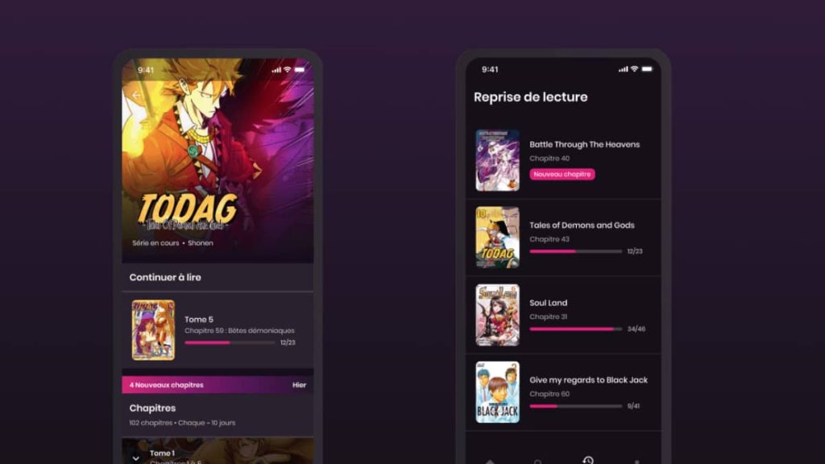825x464 pixels.
Task: Select the Battle Through The Heavens title
Action: pyautogui.click(x=585, y=144)
